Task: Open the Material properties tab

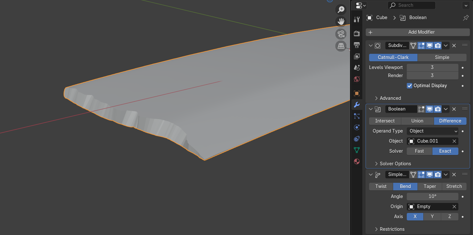Action: 357,161
